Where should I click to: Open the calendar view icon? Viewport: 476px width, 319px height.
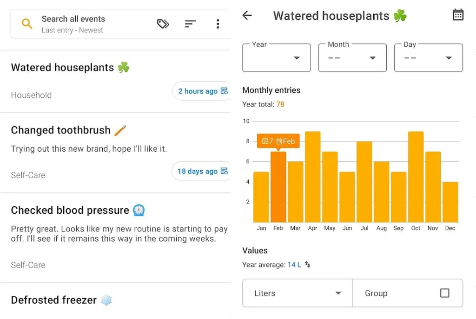(458, 15)
